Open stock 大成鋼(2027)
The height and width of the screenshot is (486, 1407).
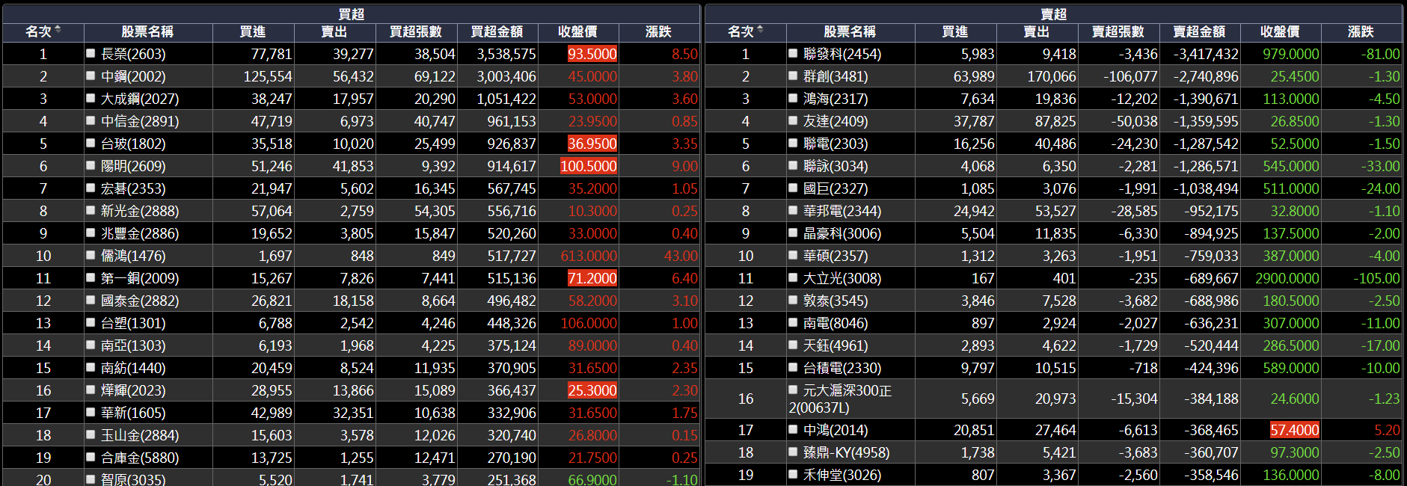coord(140,99)
